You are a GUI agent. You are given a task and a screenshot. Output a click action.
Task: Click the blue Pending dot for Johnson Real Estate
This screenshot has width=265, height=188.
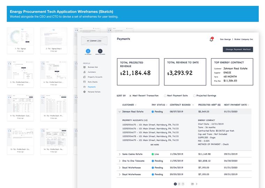153,112
